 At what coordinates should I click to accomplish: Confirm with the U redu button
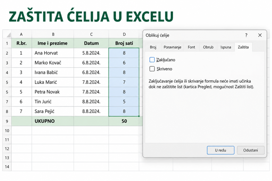[x=220, y=150]
